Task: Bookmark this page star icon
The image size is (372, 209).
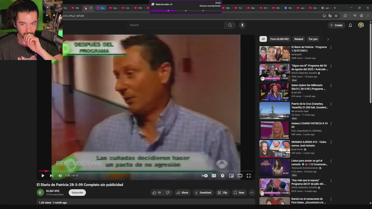Action: pos(336,16)
